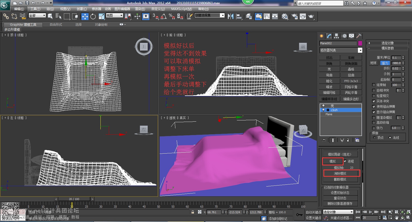The height and width of the screenshot is (222, 412).
Task: Open the Render Setup teapot icon
Action: click(294, 16)
